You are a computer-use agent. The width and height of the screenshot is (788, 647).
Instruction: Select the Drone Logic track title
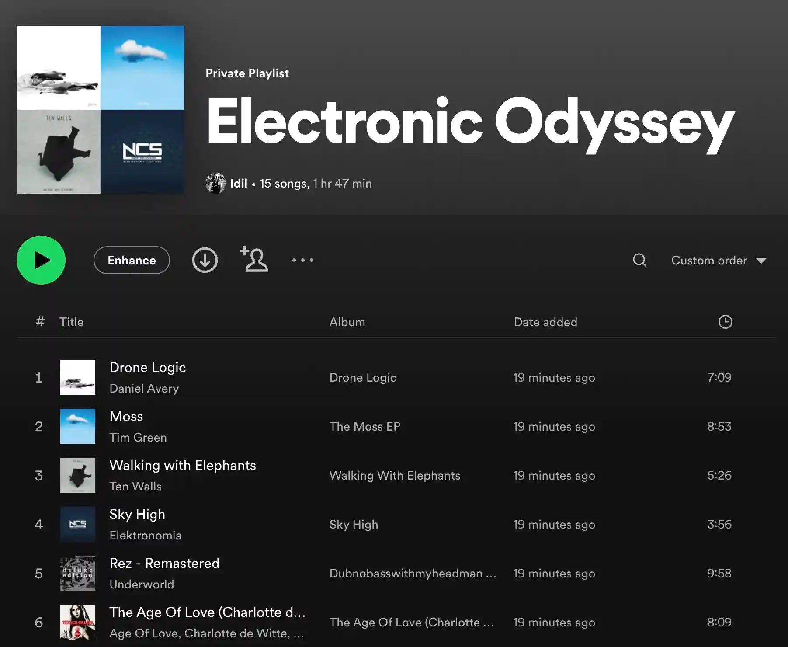pos(148,367)
